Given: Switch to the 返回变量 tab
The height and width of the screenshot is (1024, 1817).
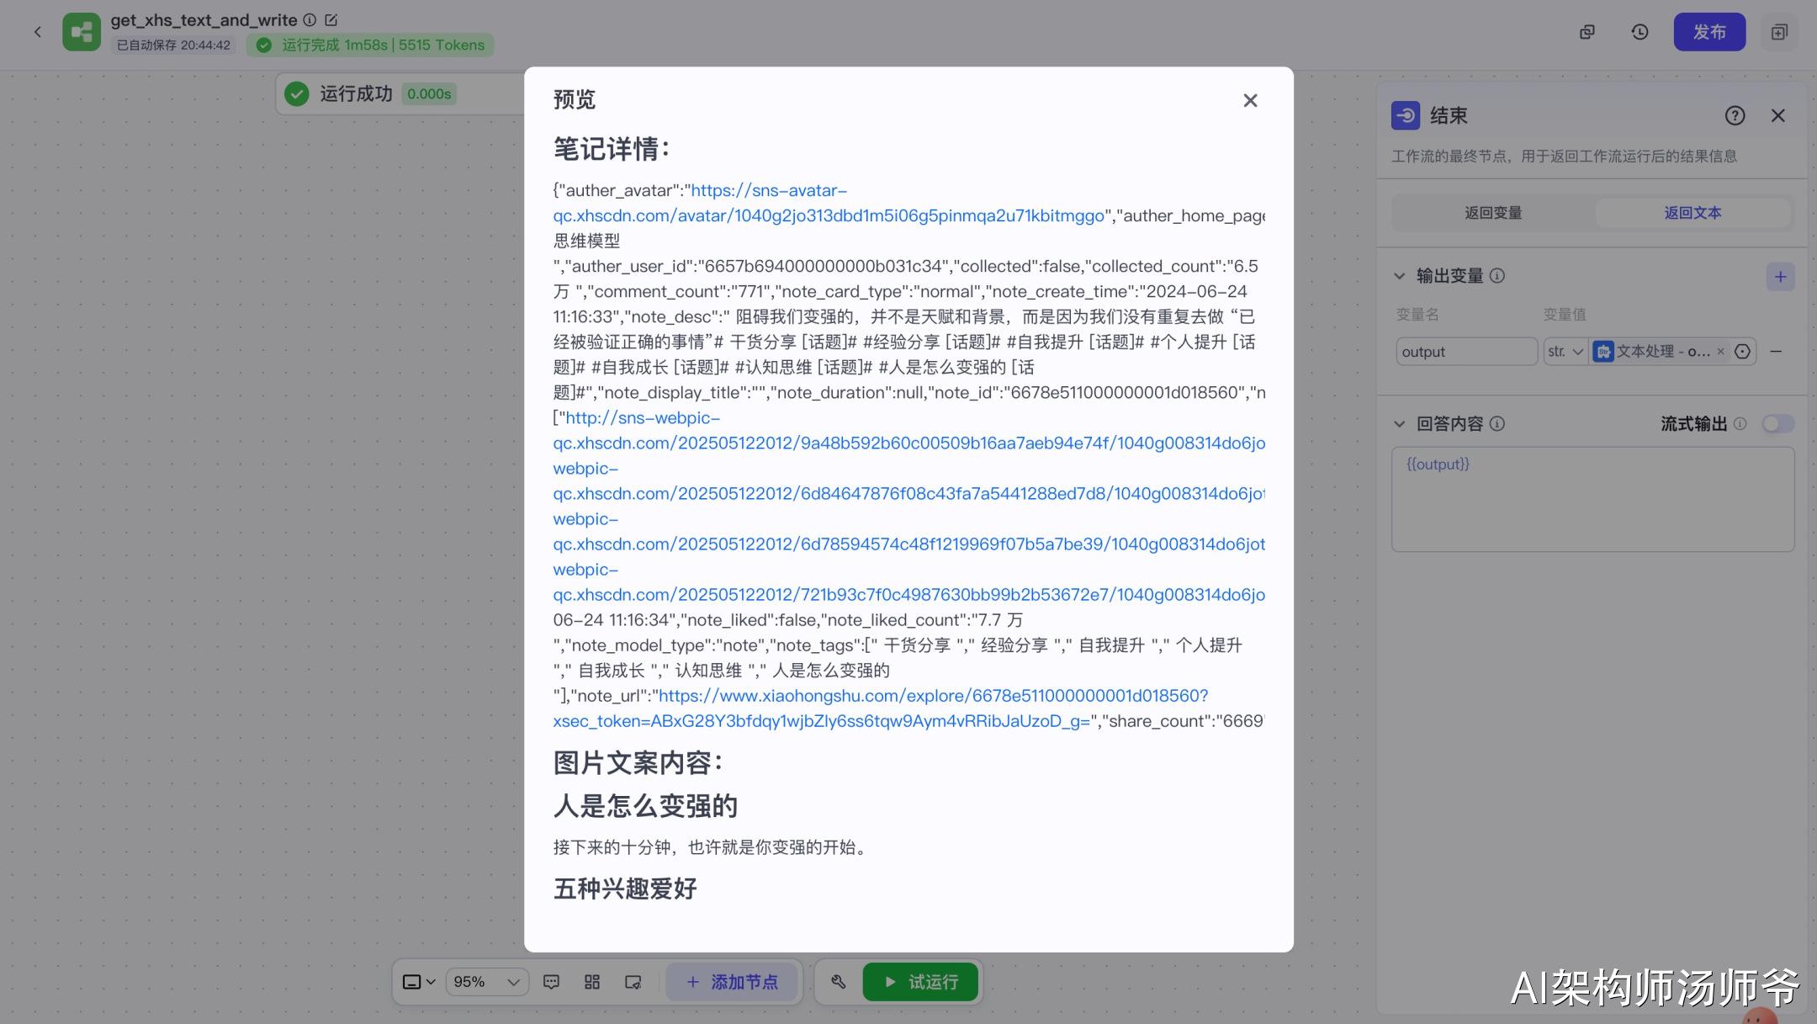Looking at the screenshot, I should pos(1493,213).
